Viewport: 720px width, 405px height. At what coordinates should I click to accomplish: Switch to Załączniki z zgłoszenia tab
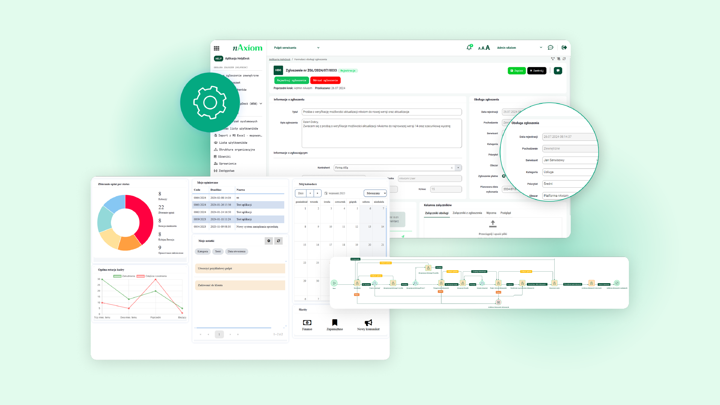point(467,213)
